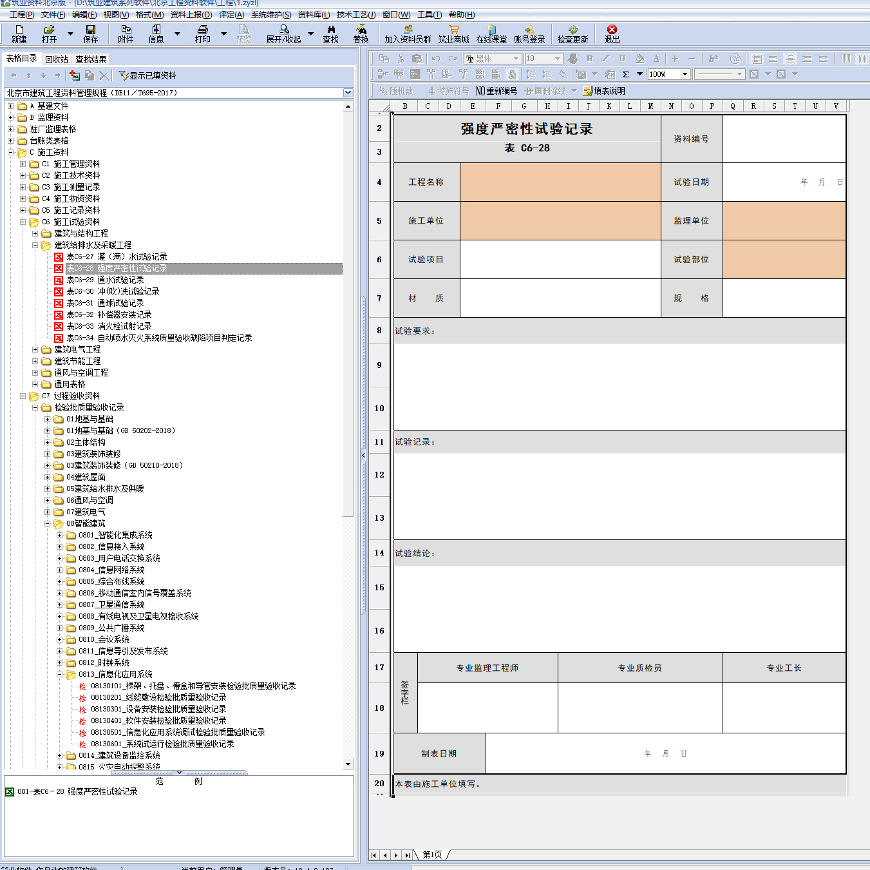The height and width of the screenshot is (870, 870).
Task: Click the 打印 (Print) printer icon
Action: pyautogui.click(x=203, y=30)
